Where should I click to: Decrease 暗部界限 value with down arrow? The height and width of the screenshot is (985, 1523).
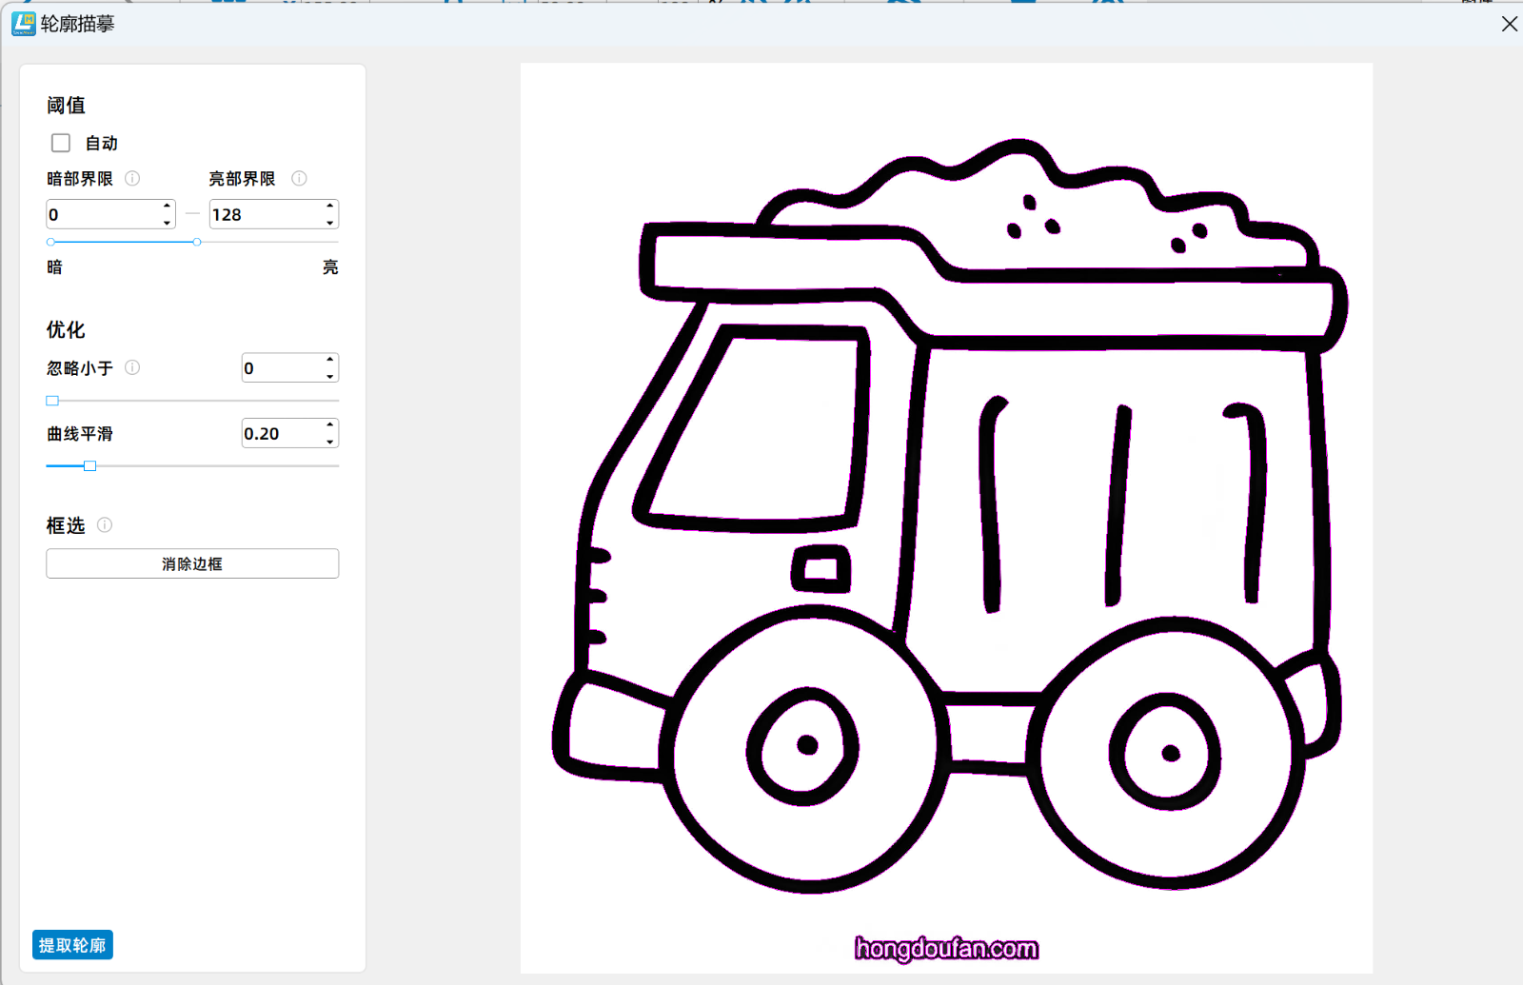click(x=167, y=222)
